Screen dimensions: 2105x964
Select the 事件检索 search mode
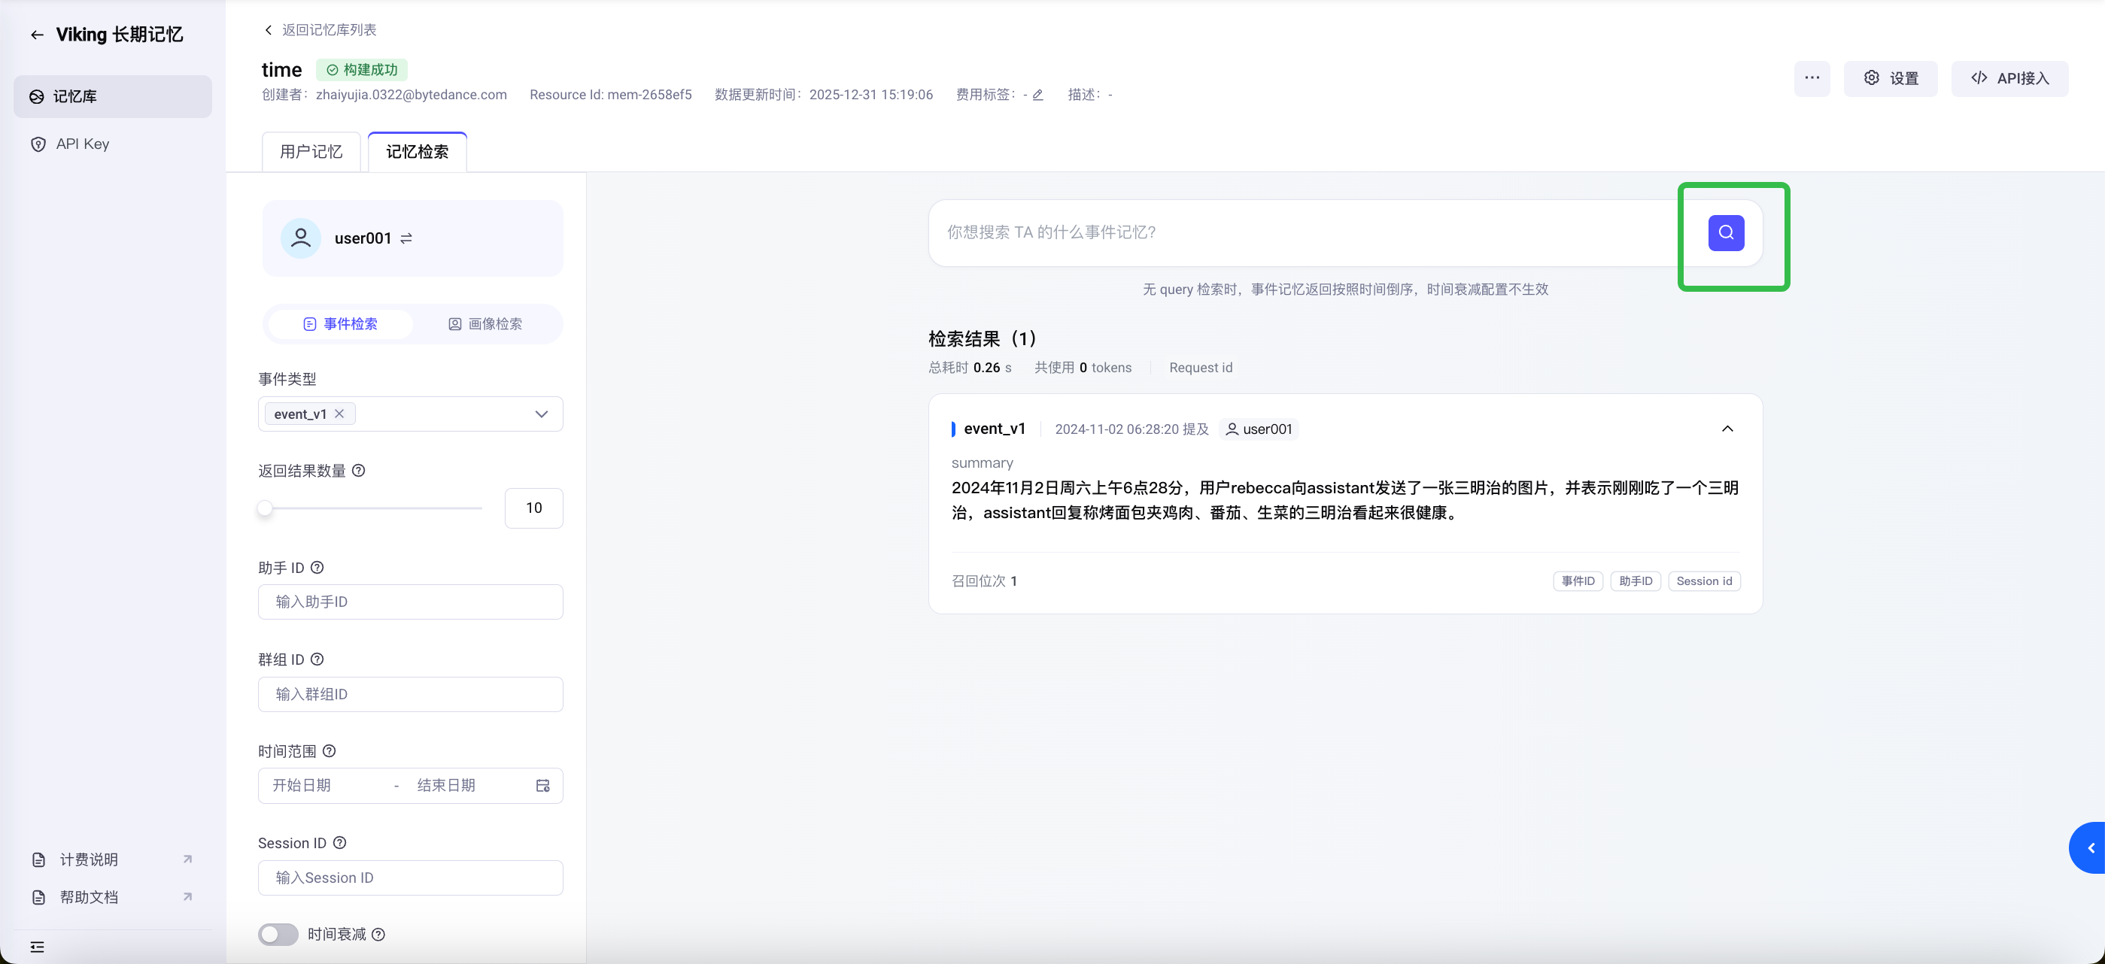coord(340,323)
